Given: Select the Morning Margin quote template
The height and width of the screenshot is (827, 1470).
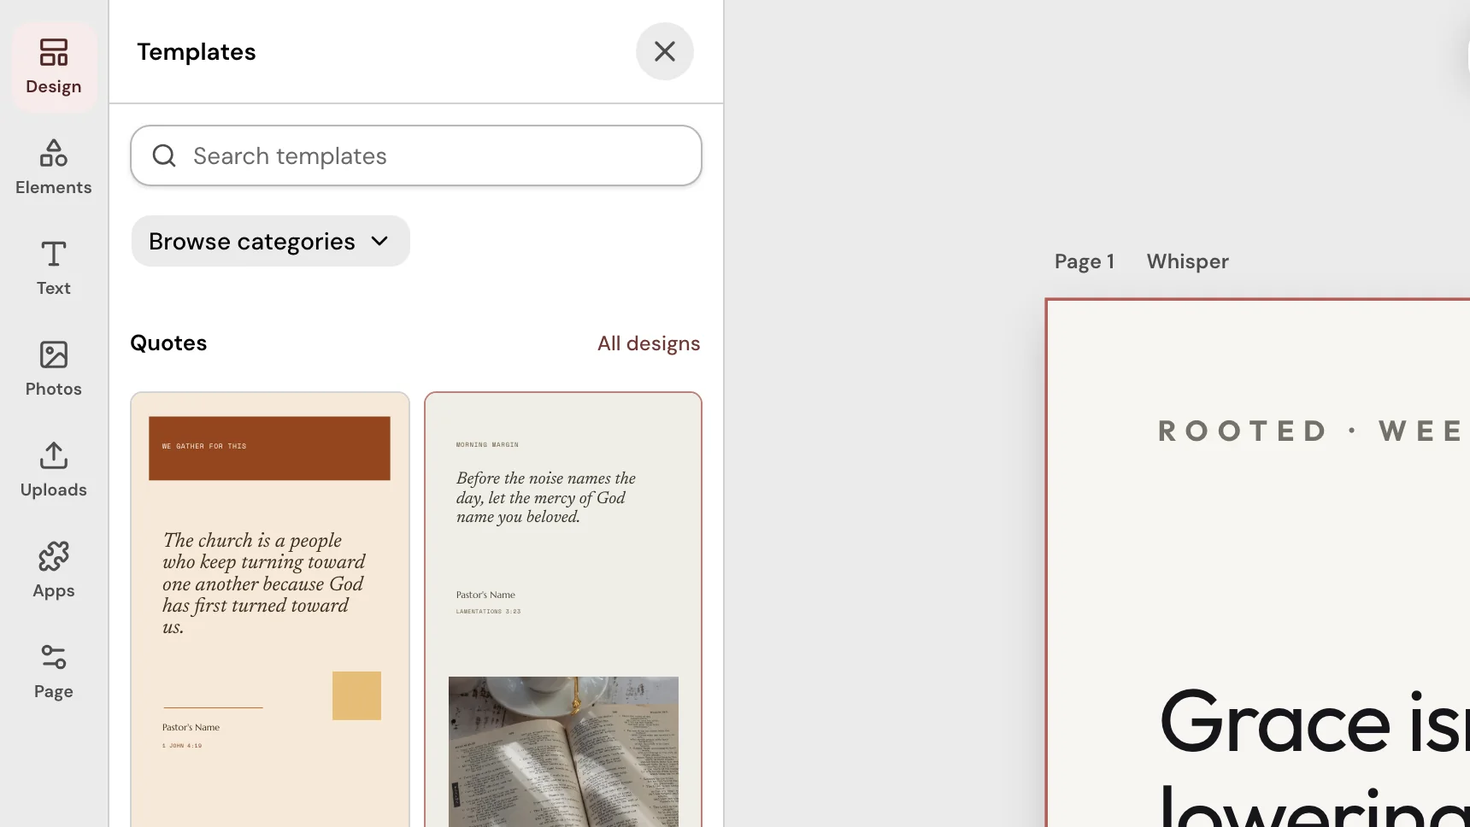Looking at the screenshot, I should [x=563, y=609].
